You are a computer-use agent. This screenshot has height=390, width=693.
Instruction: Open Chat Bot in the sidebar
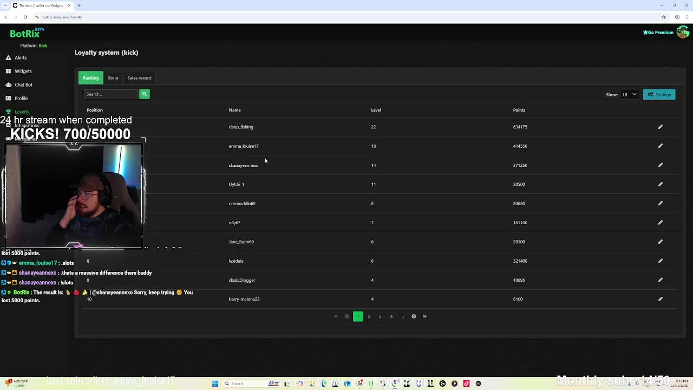[x=23, y=84]
